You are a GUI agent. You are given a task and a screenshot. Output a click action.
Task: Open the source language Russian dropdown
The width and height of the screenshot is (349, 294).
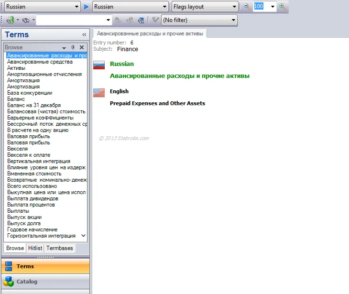coord(76,7)
